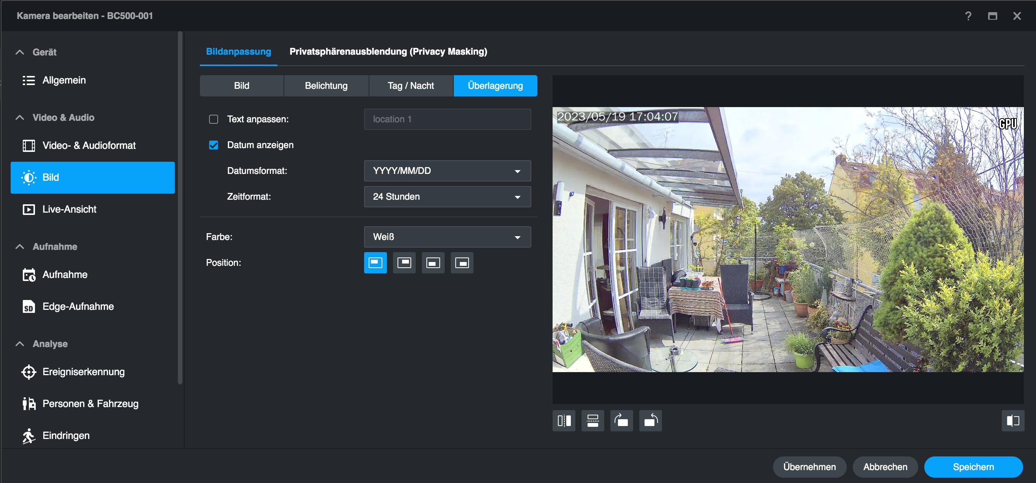Select the bottom-right overlay position button
Viewport: 1036px width, 483px height.
(x=462, y=263)
